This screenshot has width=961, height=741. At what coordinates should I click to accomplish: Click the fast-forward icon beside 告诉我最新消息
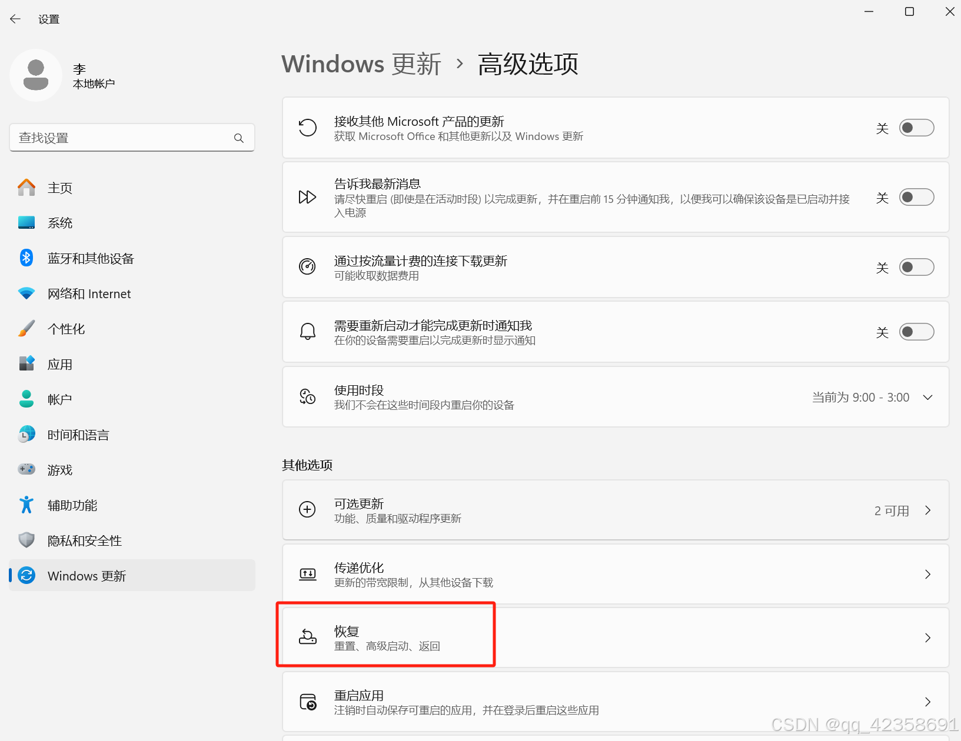[x=307, y=197]
